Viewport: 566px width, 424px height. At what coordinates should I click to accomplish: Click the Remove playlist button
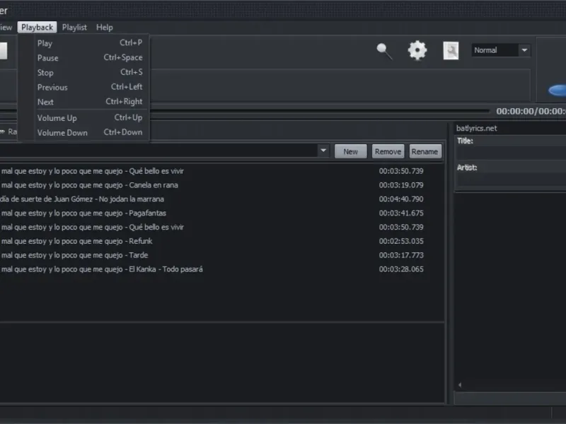pyautogui.click(x=388, y=151)
